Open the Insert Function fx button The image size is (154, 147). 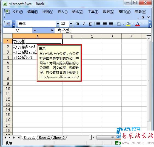point(52,30)
